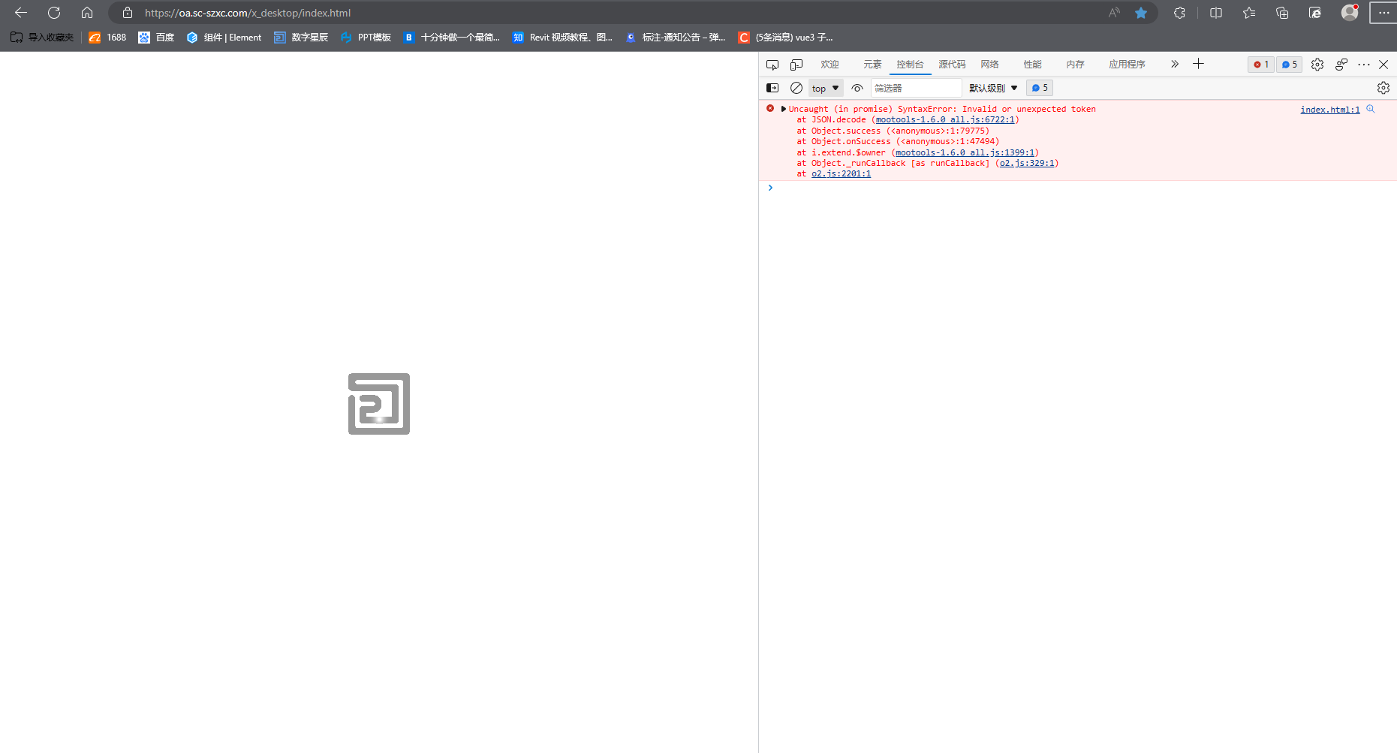Open the console sidebar toggle icon

772,88
